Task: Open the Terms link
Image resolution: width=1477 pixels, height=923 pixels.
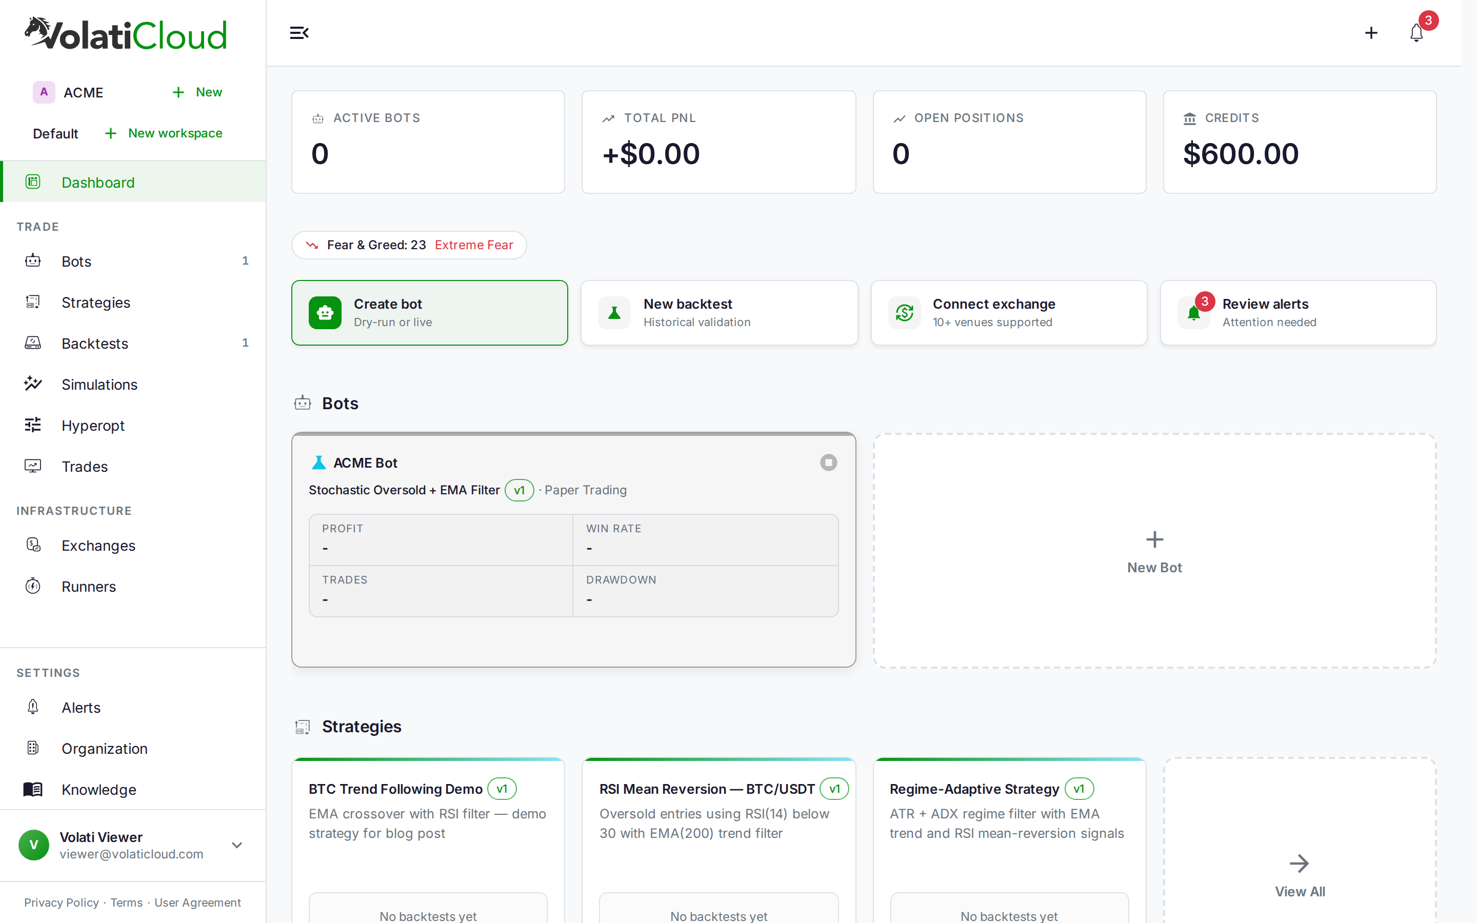Action: coord(126,902)
